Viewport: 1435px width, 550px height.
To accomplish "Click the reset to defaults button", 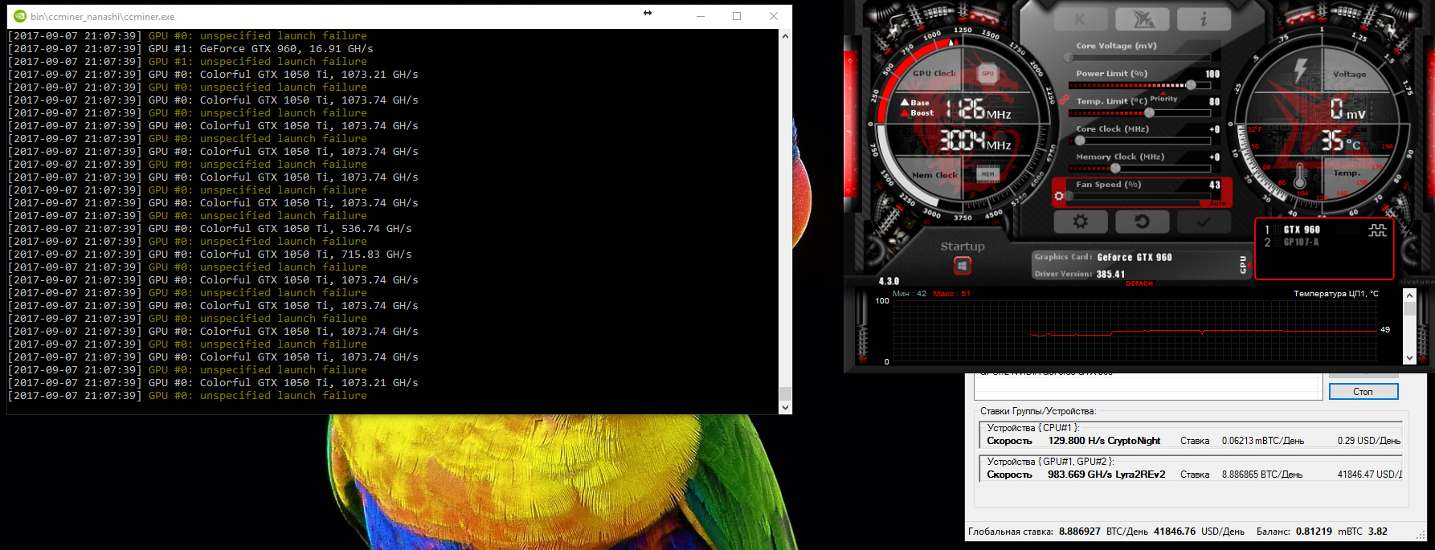I will tap(1142, 222).
